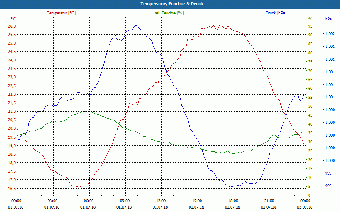This screenshot has width=340, height=212.
Task: Click the '21,0' temperature axis tick
Action: click(x=12, y=112)
